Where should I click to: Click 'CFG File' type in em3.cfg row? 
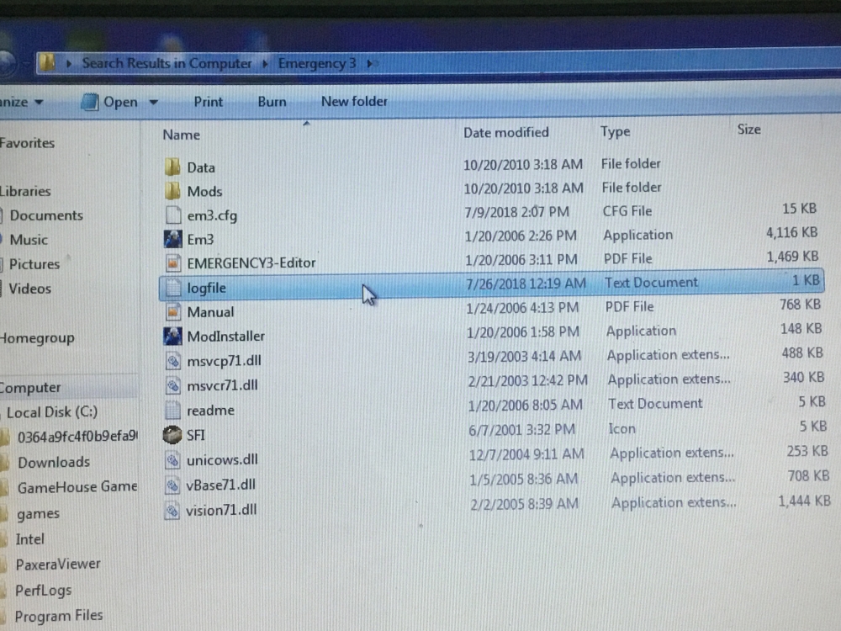pyautogui.click(x=627, y=211)
